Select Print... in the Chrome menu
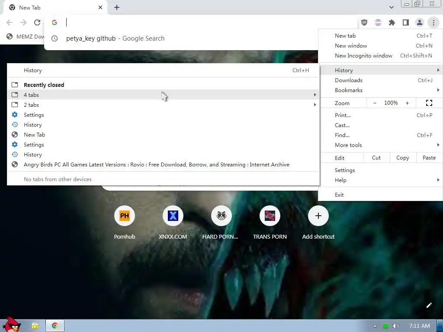Screen dimensions: 443x332 point(380,115)
